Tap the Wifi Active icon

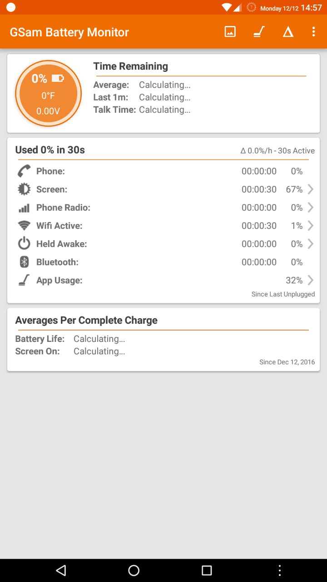pos(24,226)
